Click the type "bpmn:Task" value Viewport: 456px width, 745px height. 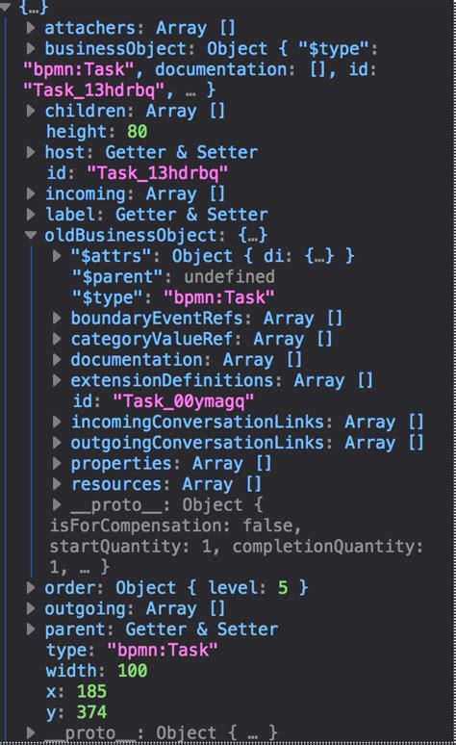click(163, 650)
